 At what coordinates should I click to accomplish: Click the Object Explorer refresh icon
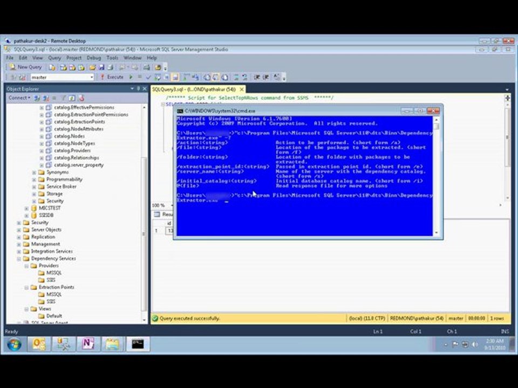click(x=72, y=98)
